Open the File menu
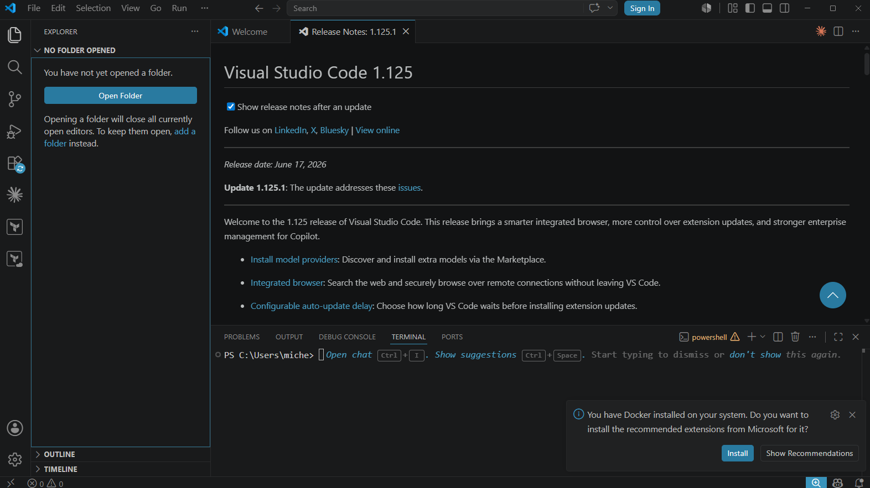 tap(34, 8)
